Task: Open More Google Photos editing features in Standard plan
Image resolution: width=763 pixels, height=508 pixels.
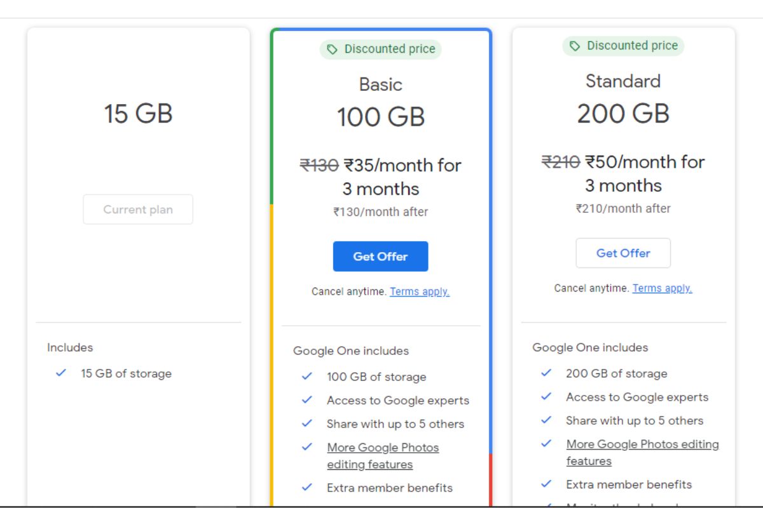Action: pyautogui.click(x=642, y=452)
